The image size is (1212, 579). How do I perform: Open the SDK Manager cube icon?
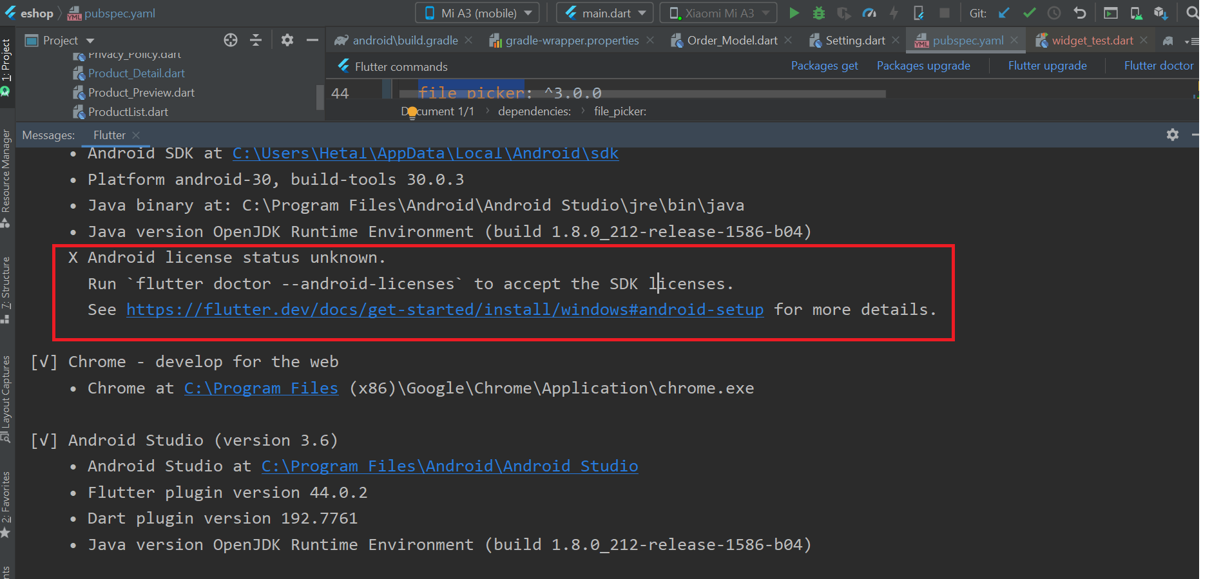1160,13
